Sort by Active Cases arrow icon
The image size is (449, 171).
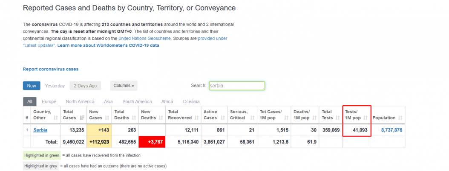(x=222, y=118)
